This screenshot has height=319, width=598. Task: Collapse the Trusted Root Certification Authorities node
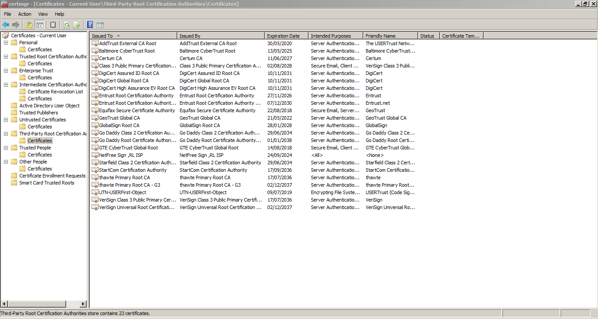[6, 57]
